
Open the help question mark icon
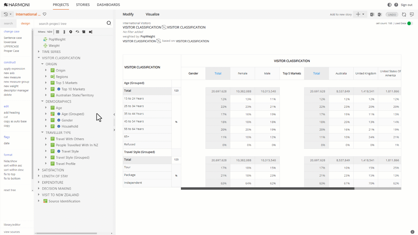pyautogui.click(x=396, y=5)
